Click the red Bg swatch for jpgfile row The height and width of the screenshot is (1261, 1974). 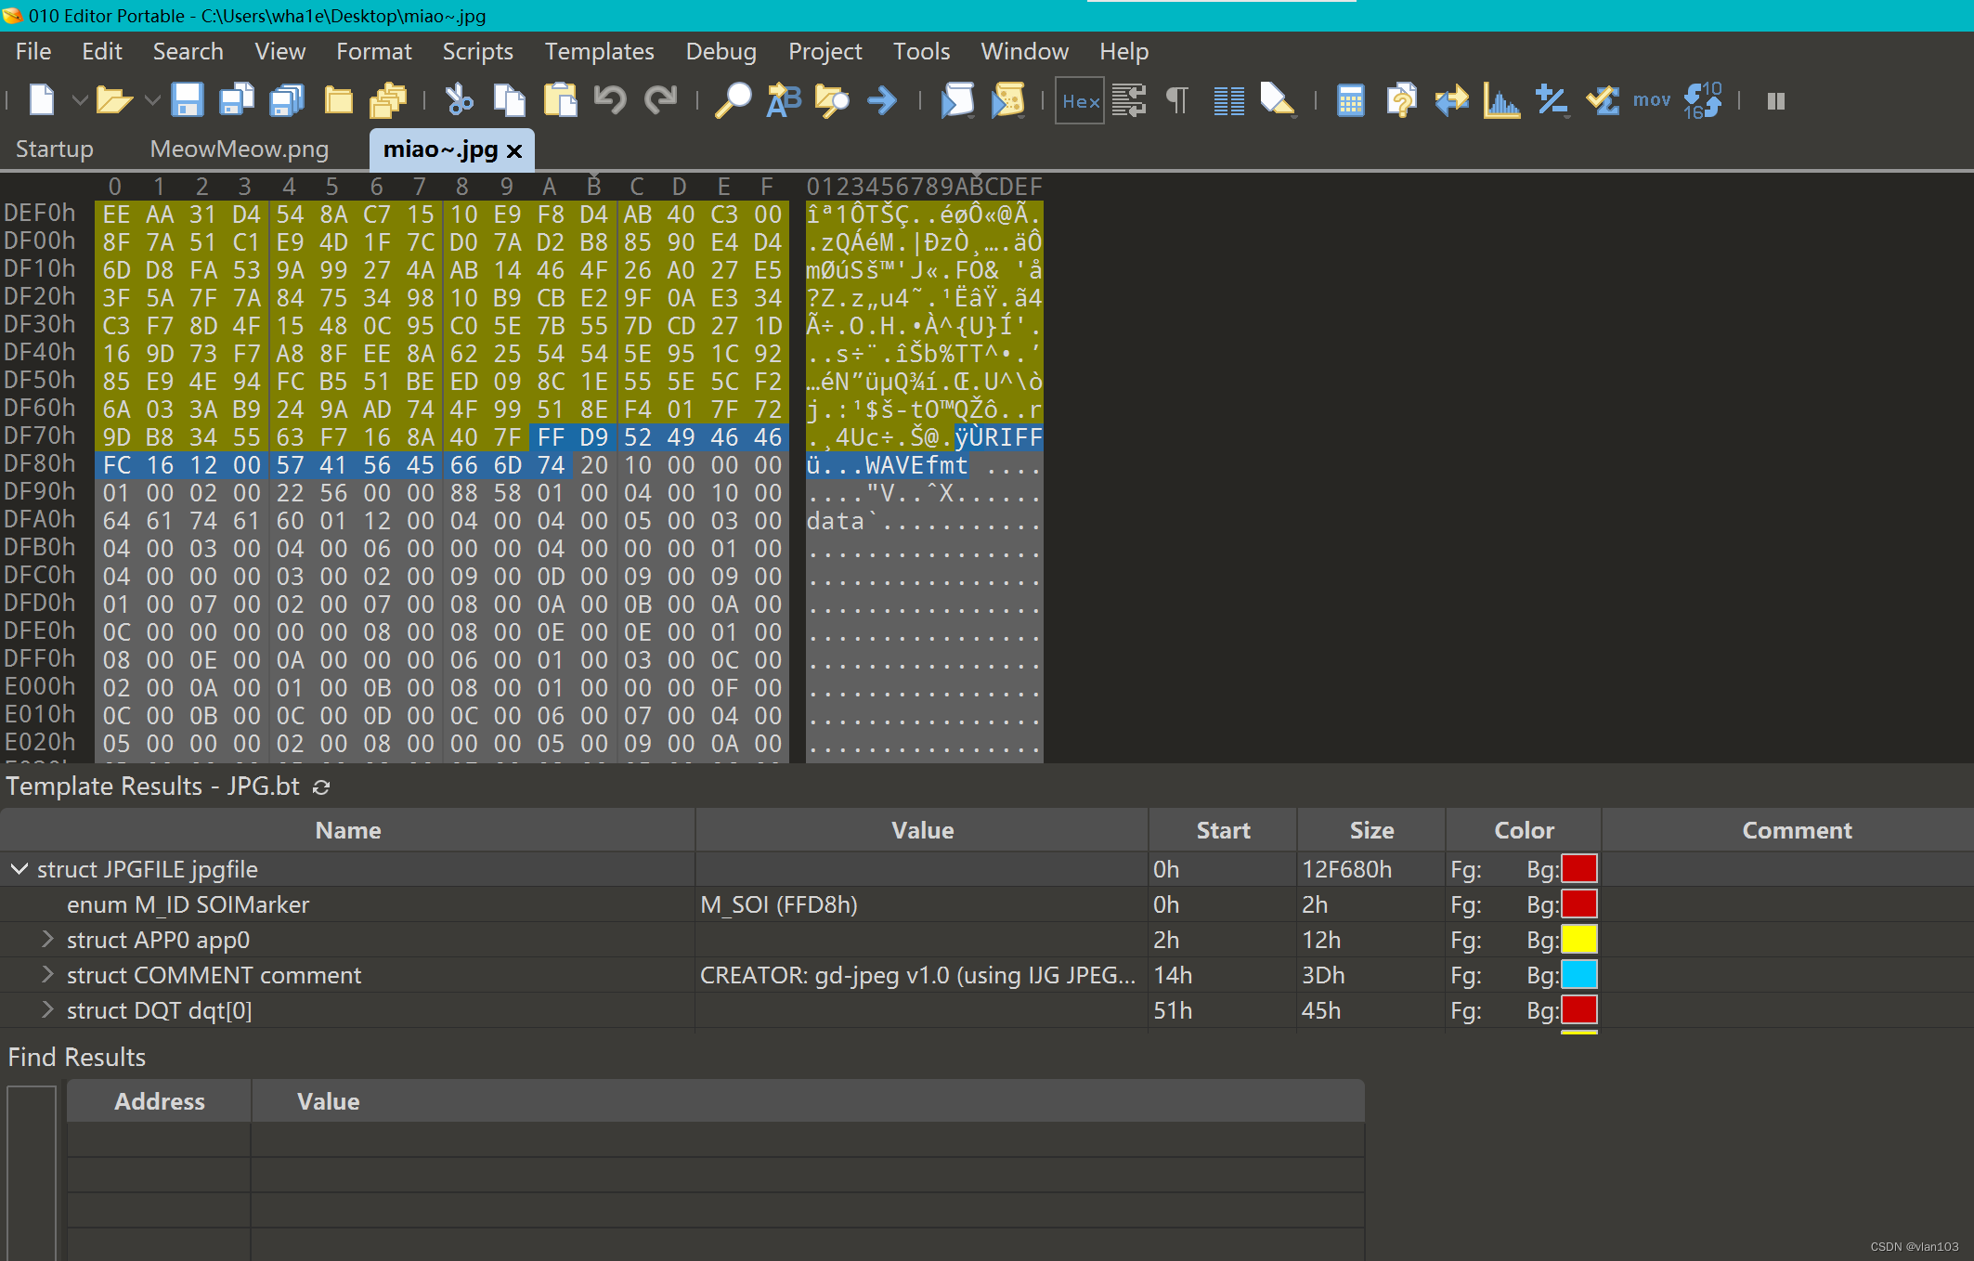coord(1578,869)
